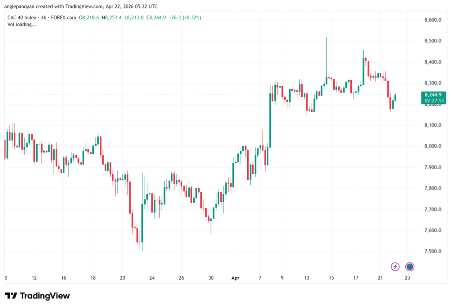Click the Vol loading indicator label
Viewport: 452px width, 308px height.
22,25
